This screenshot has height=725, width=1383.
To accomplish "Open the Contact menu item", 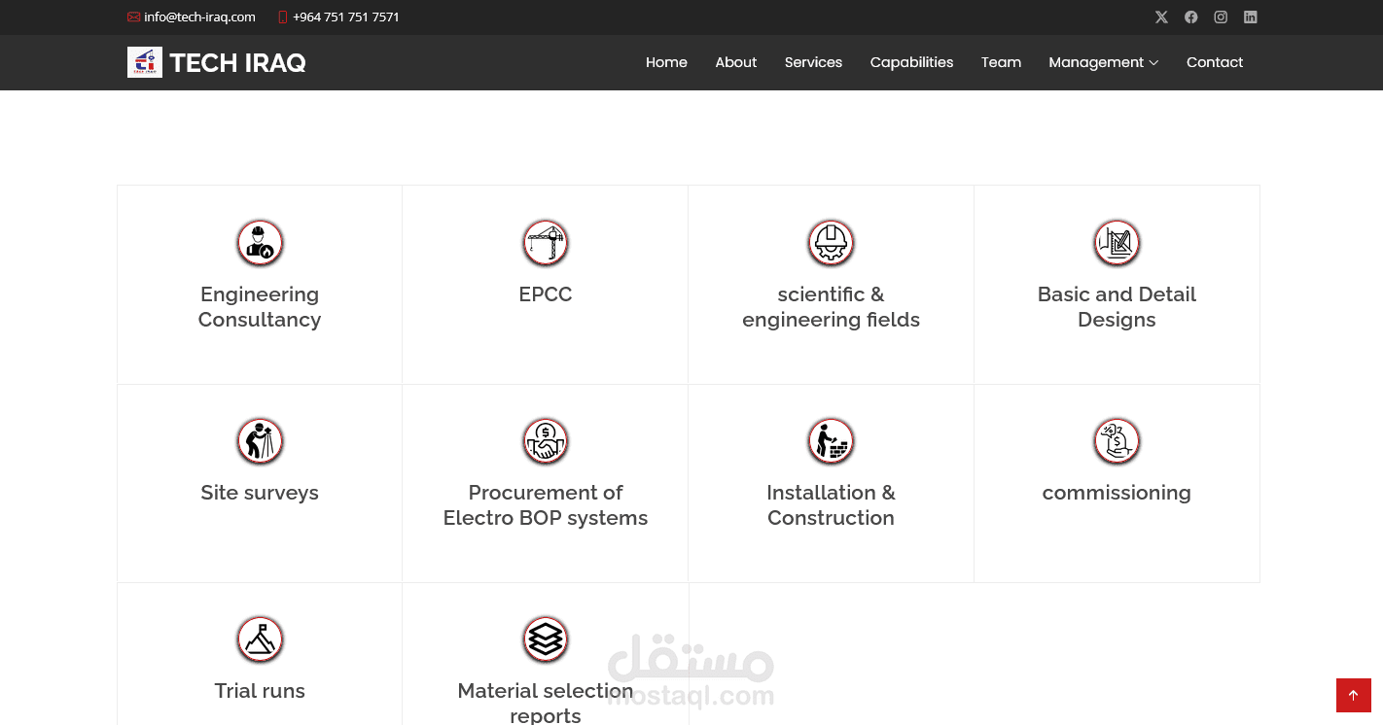I will (1215, 62).
